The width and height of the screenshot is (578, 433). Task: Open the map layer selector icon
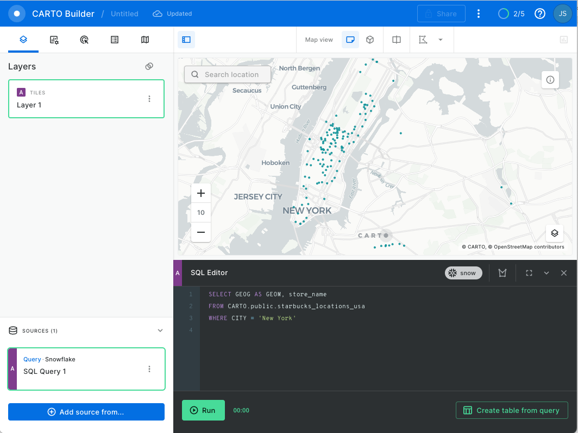[555, 233]
